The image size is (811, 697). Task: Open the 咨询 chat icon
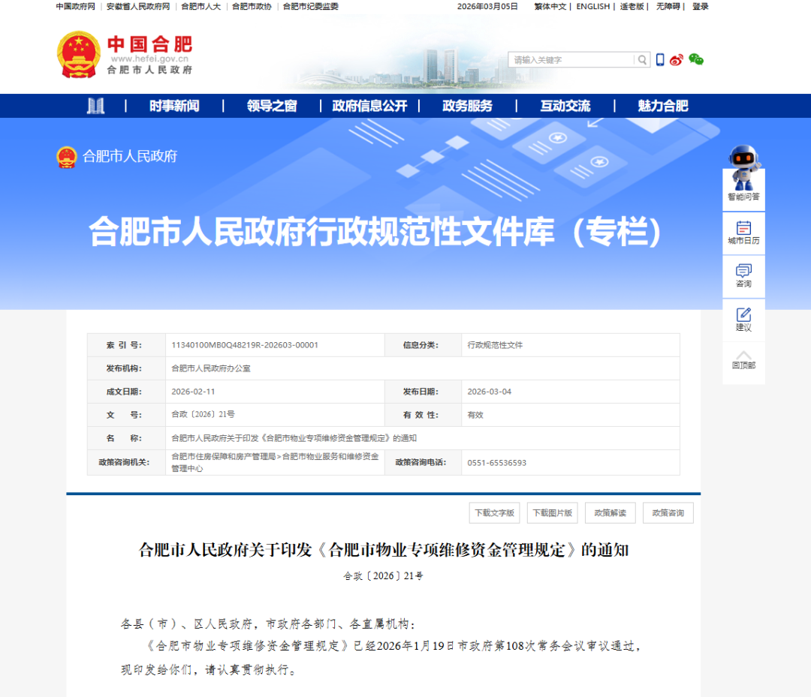pos(743,275)
